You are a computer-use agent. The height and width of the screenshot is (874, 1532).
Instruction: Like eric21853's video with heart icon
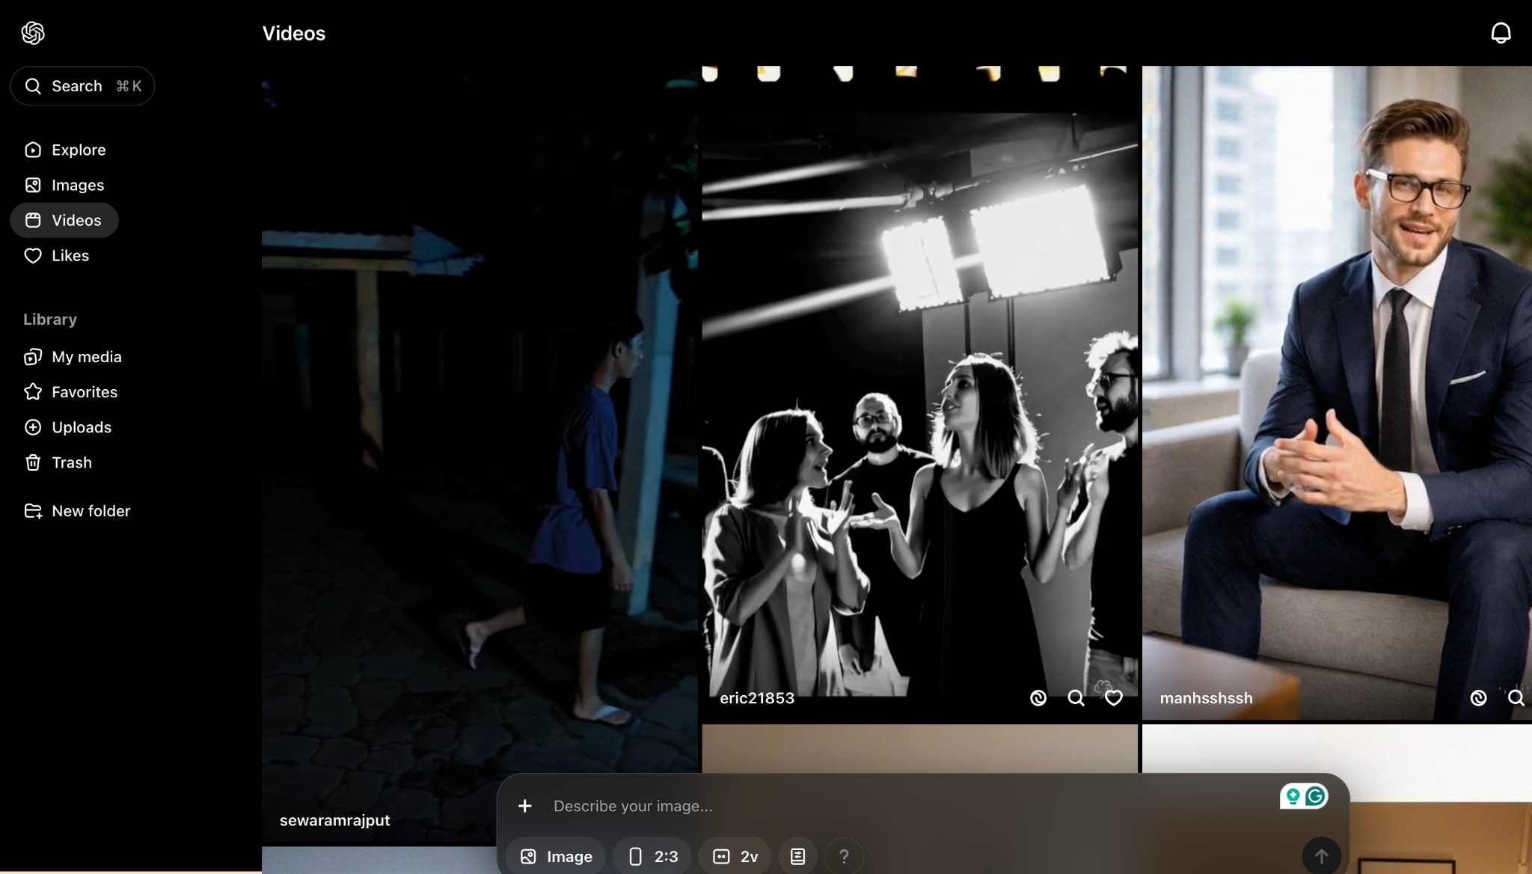coord(1113,698)
